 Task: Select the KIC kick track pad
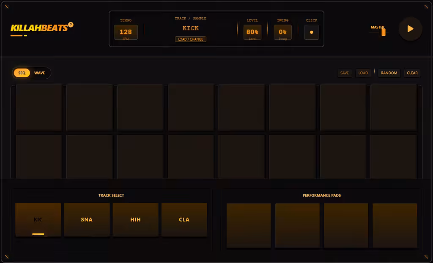pos(38,219)
